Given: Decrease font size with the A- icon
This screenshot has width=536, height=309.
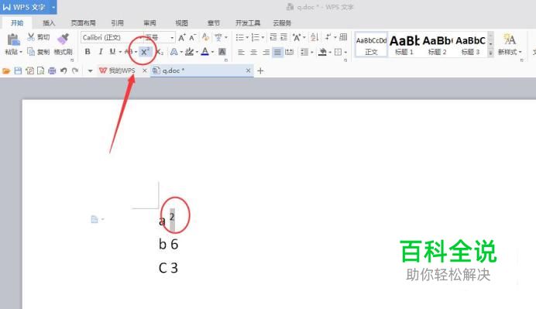Looking at the screenshot, I should click(192, 37).
